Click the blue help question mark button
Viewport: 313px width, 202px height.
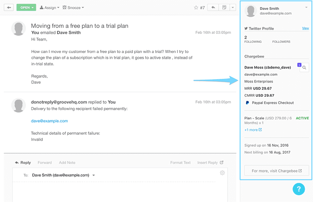tap(298, 189)
